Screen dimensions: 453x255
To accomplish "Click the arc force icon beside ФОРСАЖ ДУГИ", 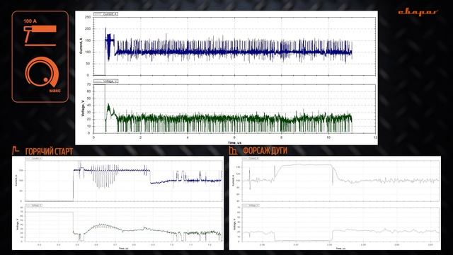I will [233, 150].
